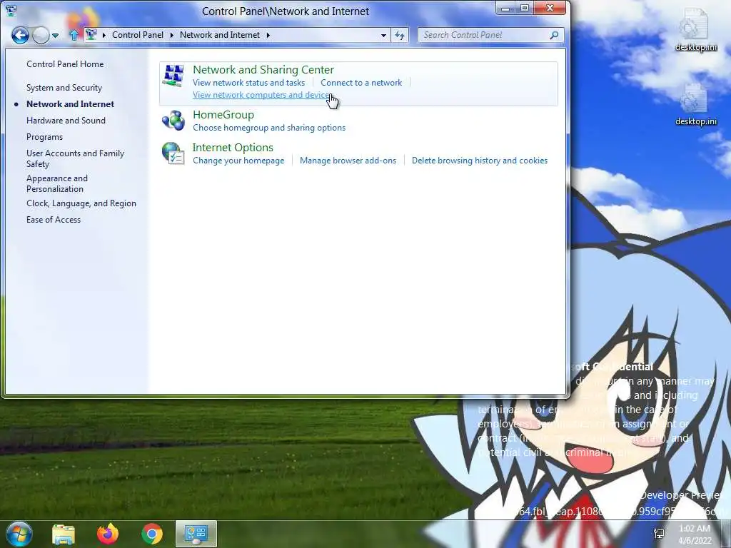Image resolution: width=731 pixels, height=548 pixels.
Task: Click Control Panel breadcrumb in address bar
Action: [x=138, y=35]
